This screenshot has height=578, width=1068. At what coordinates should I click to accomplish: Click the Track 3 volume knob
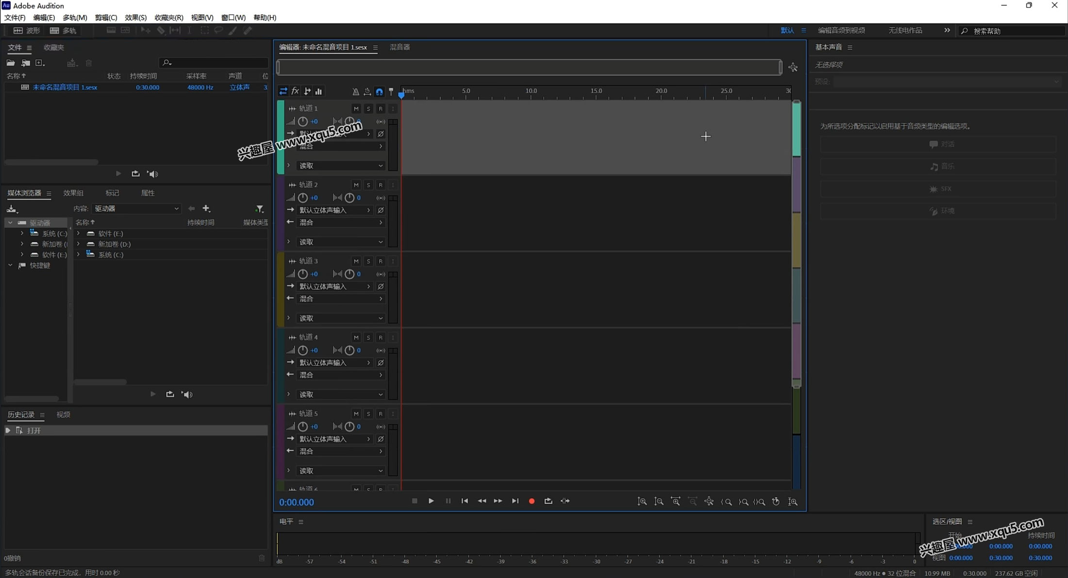tap(302, 274)
